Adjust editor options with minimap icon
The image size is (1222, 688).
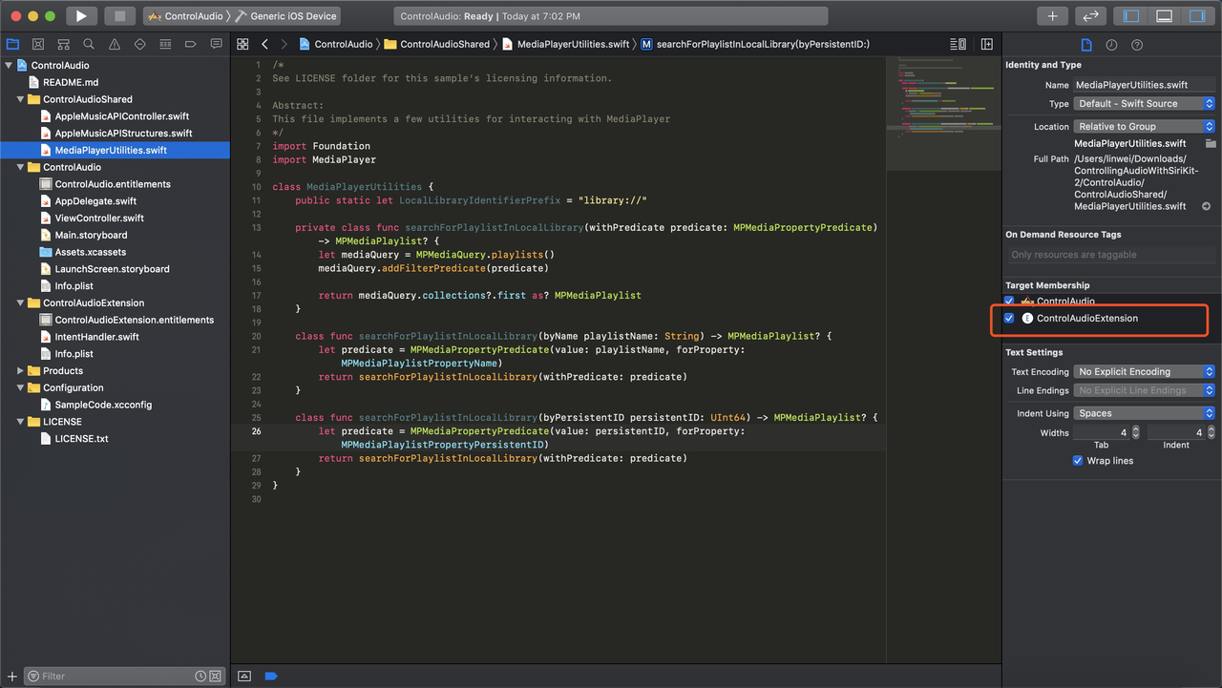958,44
